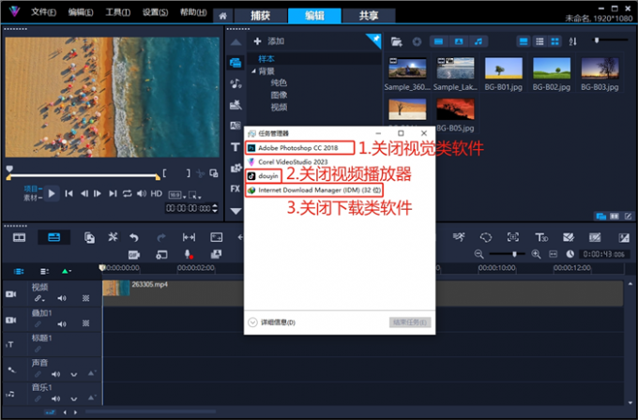This screenshot has height=420, width=638.
Task: Jump to the end of preview
Action: point(113,194)
